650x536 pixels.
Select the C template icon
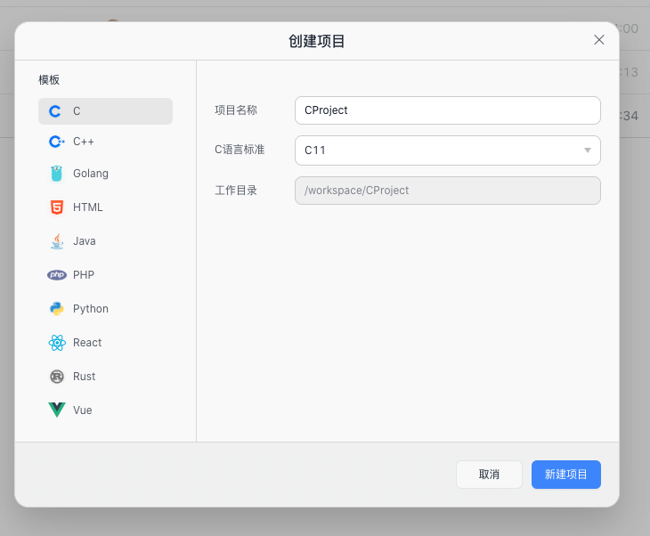pos(54,111)
